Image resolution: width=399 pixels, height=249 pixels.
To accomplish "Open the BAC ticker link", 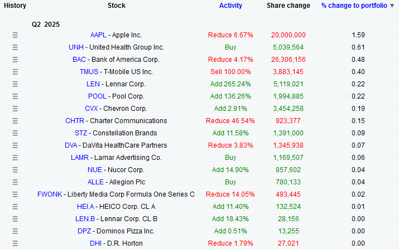I will (x=79, y=60).
